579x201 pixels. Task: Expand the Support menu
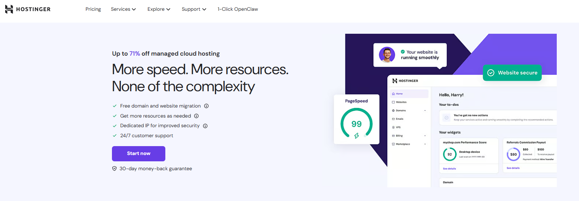tap(194, 9)
